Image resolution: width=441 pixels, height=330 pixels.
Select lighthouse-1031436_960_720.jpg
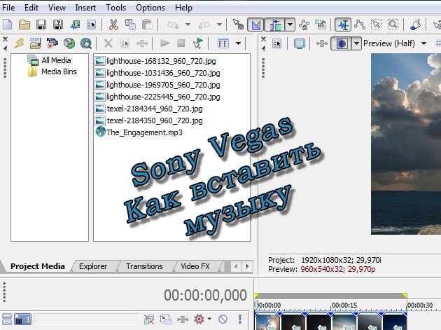click(163, 73)
